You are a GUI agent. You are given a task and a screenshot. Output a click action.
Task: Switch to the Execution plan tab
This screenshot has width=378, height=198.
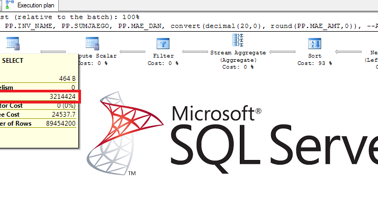tap(30, 5)
